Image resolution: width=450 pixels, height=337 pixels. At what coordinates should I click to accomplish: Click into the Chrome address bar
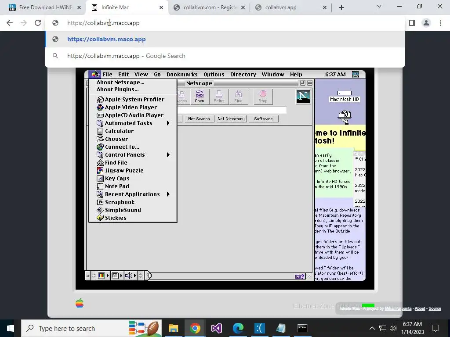[225, 23]
